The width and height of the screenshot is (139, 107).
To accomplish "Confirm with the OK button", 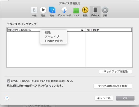I will click(x=125, y=98).
